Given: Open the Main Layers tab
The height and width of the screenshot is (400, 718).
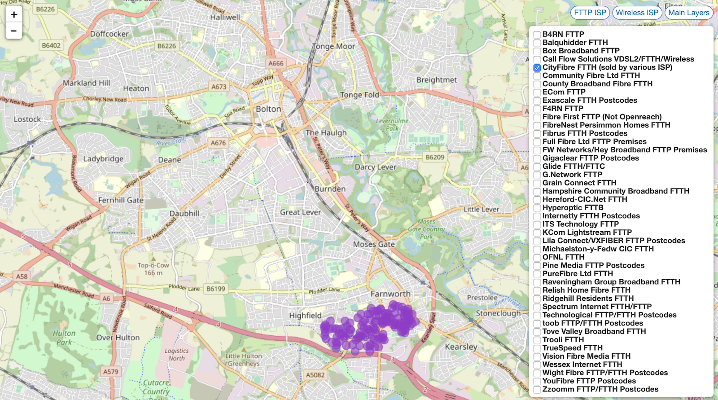Looking at the screenshot, I should pyautogui.click(x=688, y=13).
